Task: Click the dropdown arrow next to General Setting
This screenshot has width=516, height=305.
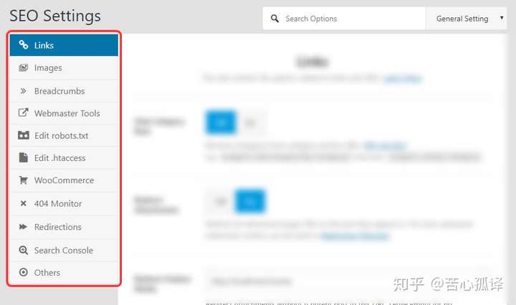Action: tap(502, 18)
